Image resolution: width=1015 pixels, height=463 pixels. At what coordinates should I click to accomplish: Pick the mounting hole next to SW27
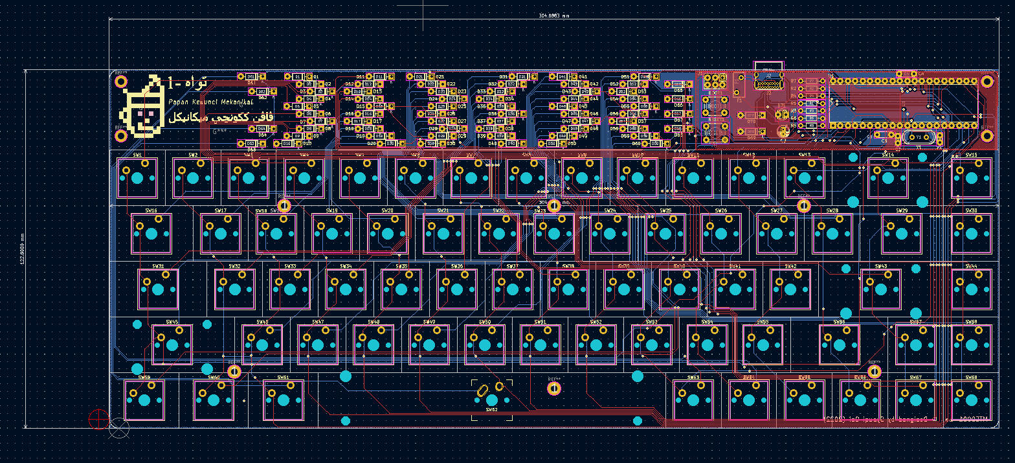(803, 206)
